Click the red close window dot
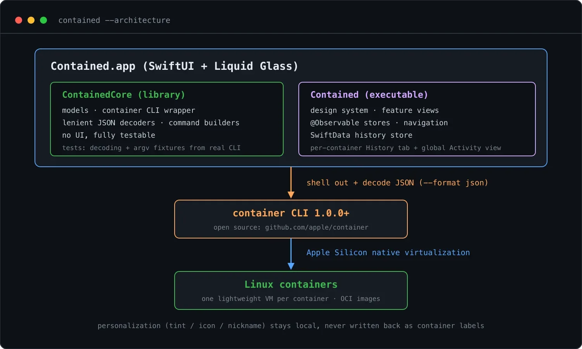The width and height of the screenshot is (582, 349). point(19,20)
